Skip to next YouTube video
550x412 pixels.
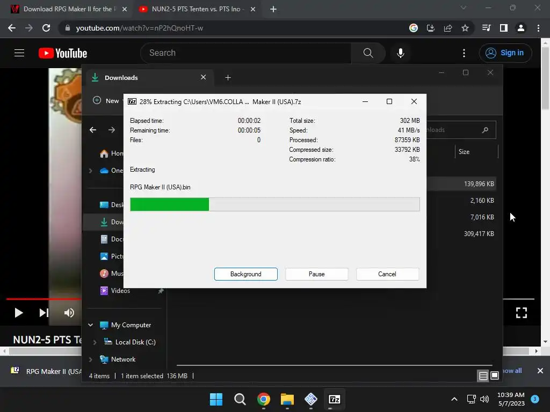pyautogui.click(x=44, y=313)
